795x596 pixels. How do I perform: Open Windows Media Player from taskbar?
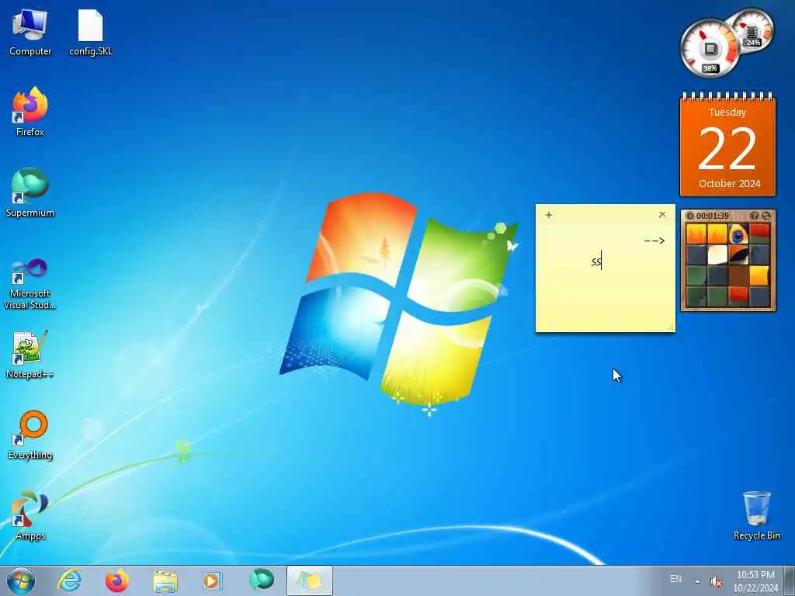click(213, 580)
